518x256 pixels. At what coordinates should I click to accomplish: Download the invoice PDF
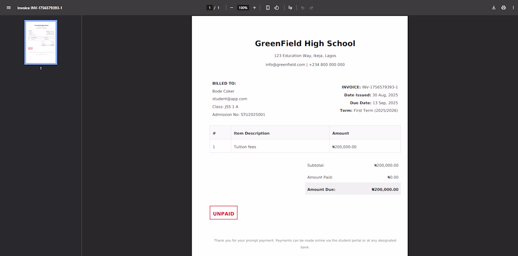pyautogui.click(x=494, y=8)
